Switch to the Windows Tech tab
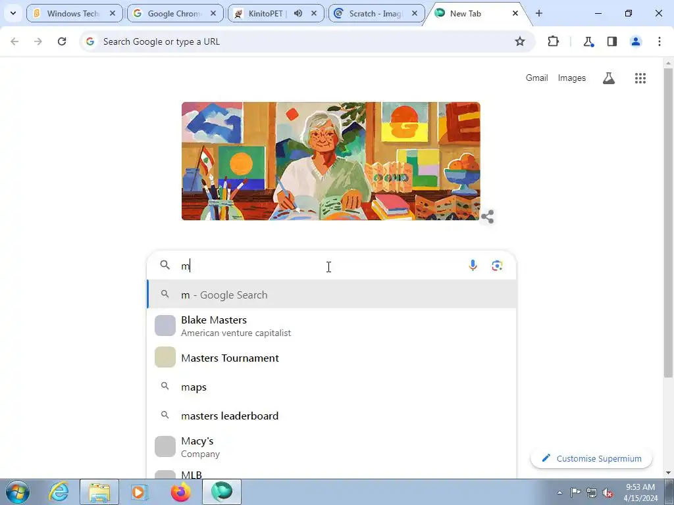This screenshot has height=505, width=674. coord(74,13)
